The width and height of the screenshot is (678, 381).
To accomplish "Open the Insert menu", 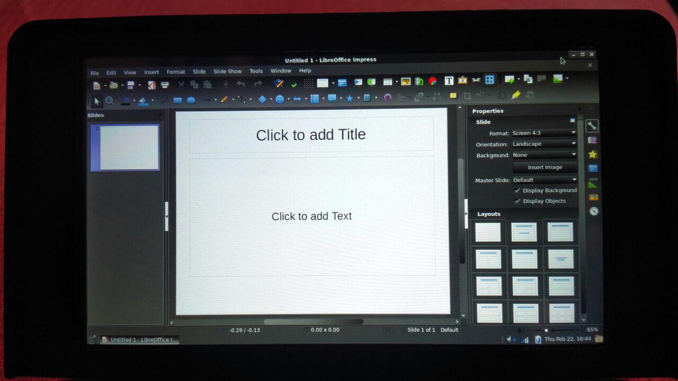I will click(151, 72).
